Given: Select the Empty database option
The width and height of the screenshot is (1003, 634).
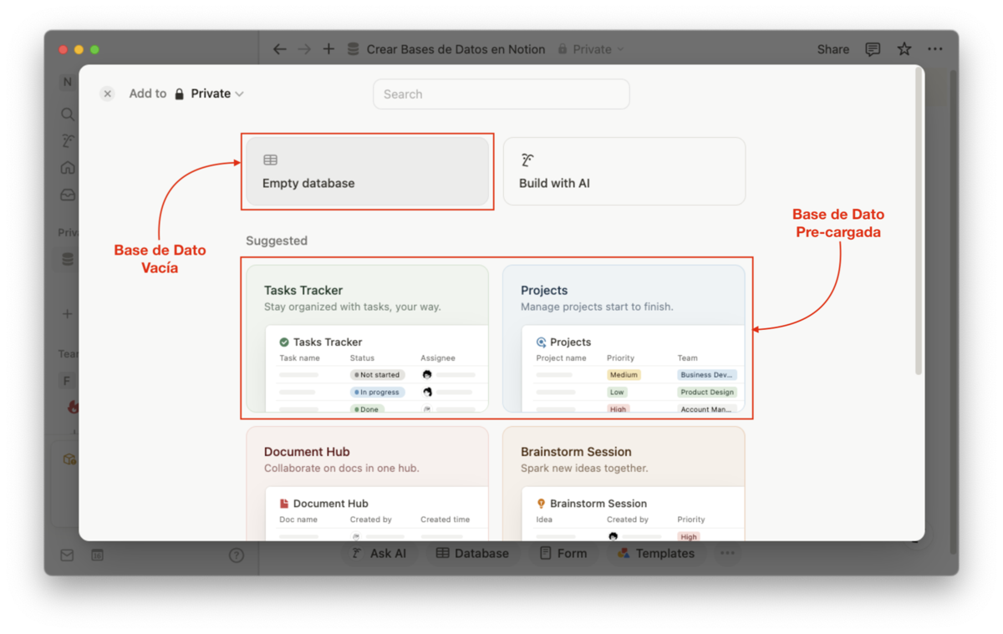Looking at the screenshot, I should (x=367, y=171).
